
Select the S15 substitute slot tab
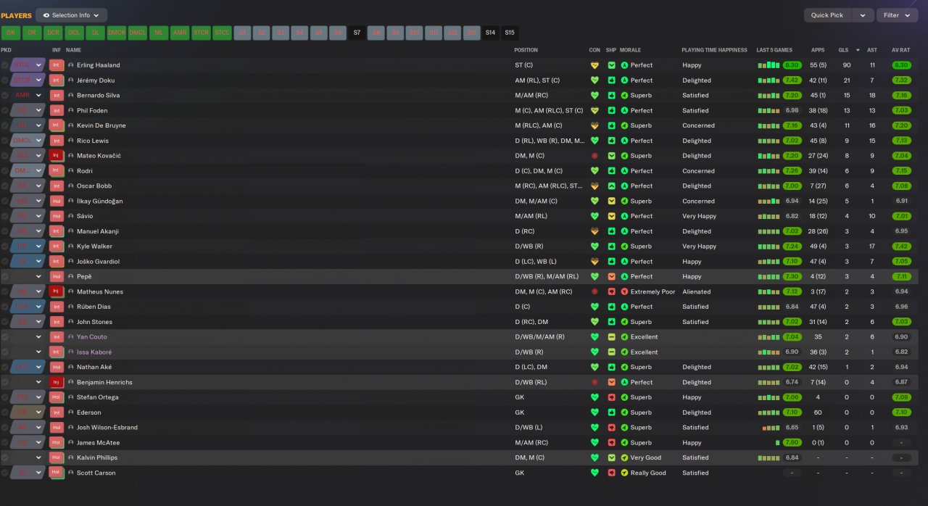(x=510, y=33)
